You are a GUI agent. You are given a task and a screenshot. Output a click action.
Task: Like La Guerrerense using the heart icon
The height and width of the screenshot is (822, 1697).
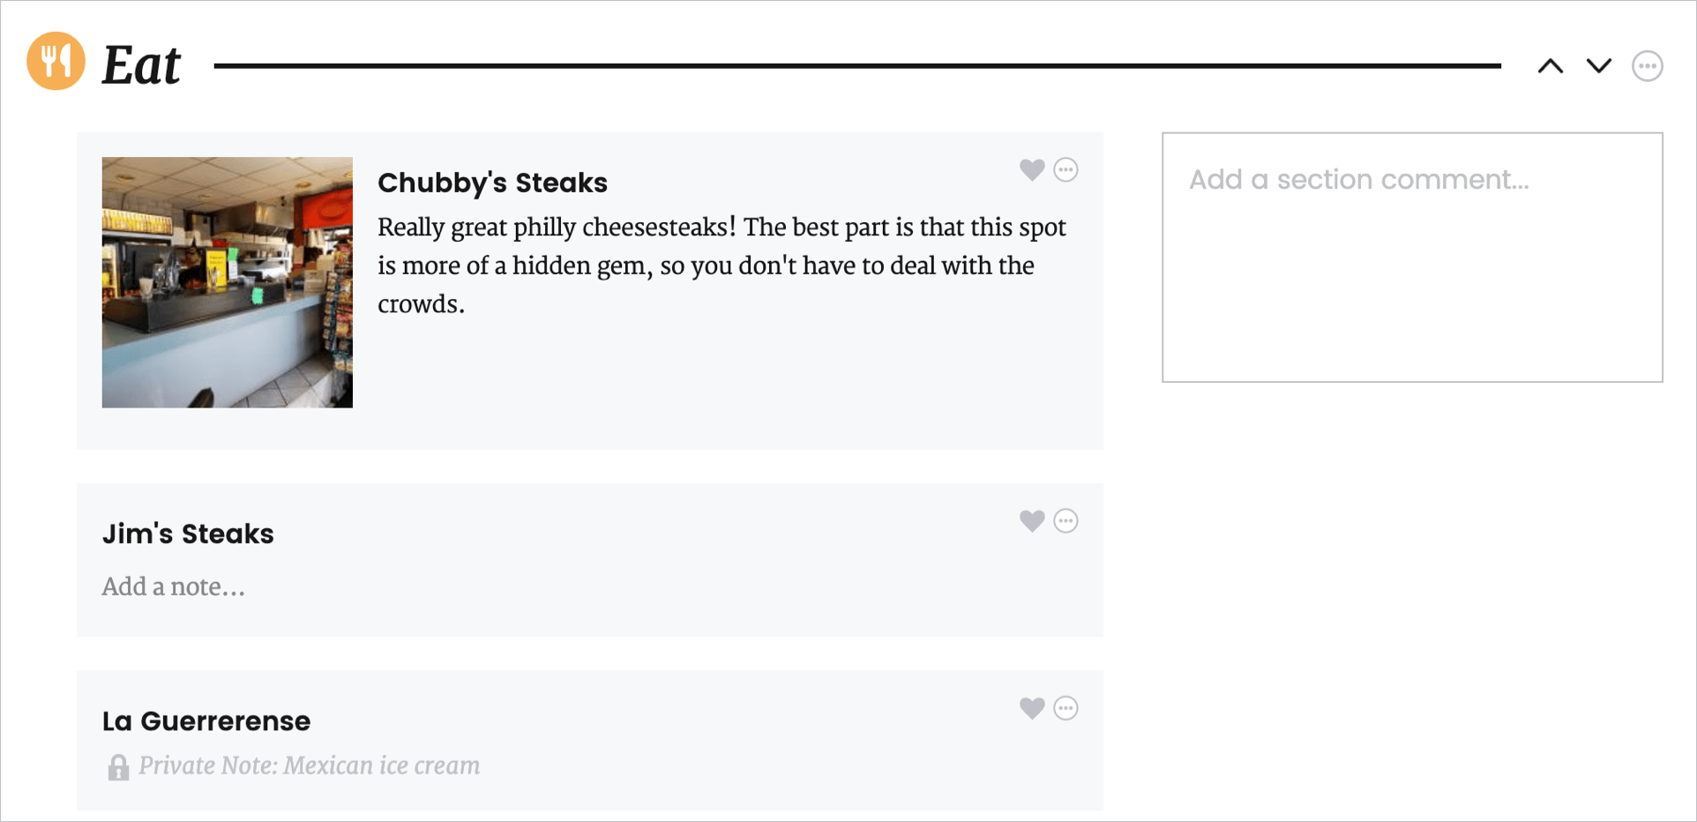[1032, 707]
